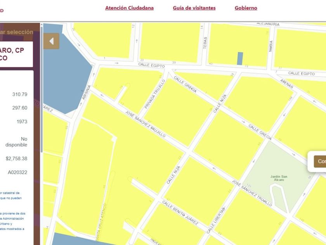The width and height of the screenshot is (326, 245).
Task: Click the Nubia street label
Action: pyautogui.click(x=271, y=46)
